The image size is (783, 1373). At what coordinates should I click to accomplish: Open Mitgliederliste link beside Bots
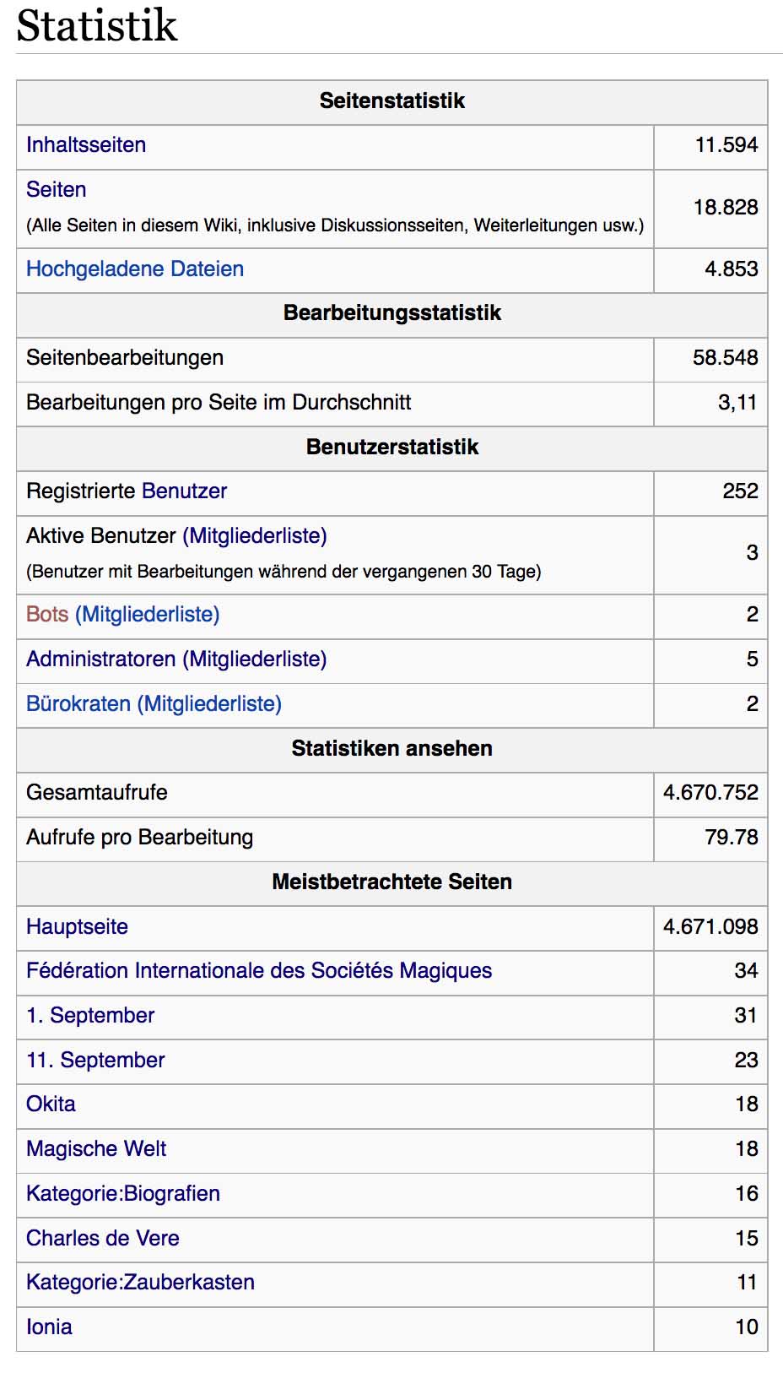click(x=148, y=615)
